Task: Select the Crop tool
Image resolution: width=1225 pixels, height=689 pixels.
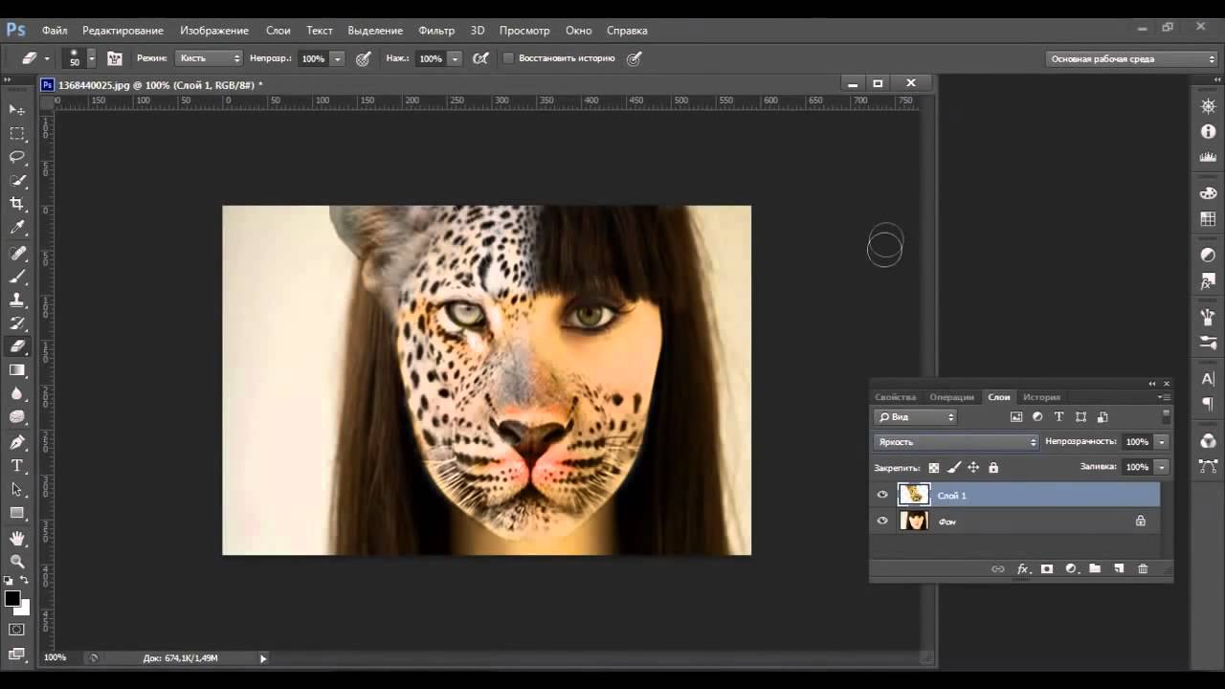Action: (x=17, y=204)
